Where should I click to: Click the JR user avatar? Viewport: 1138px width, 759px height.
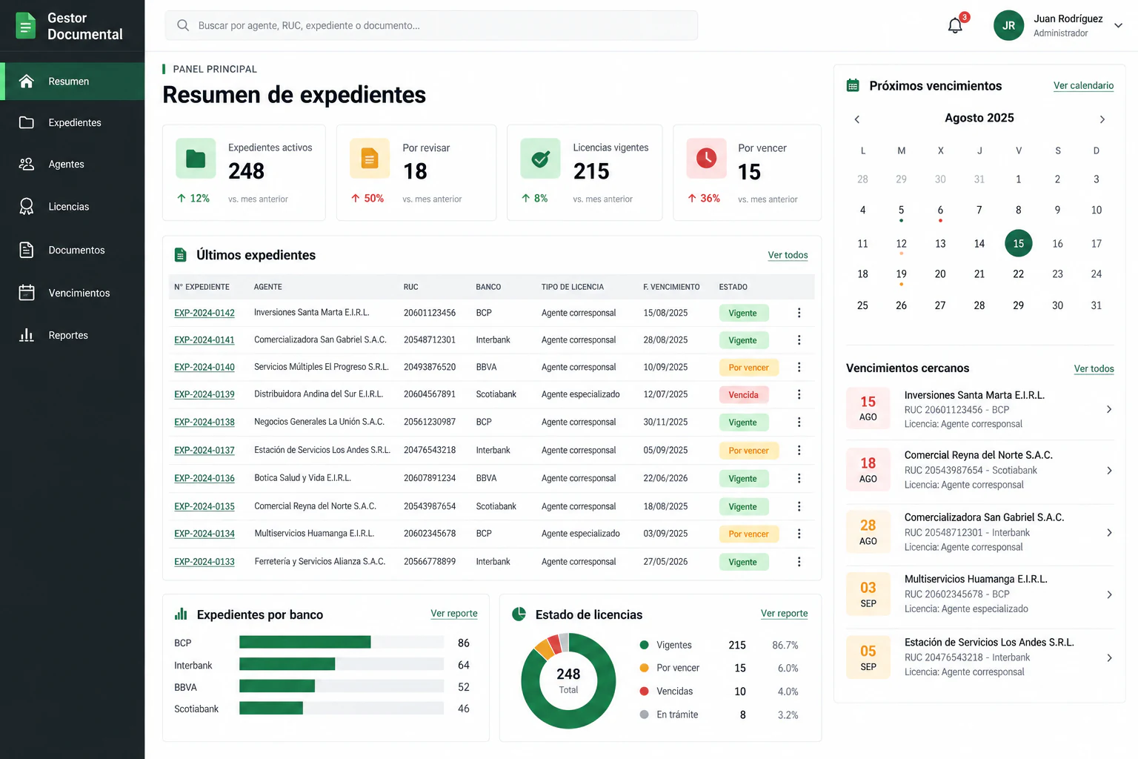point(1008,25)
